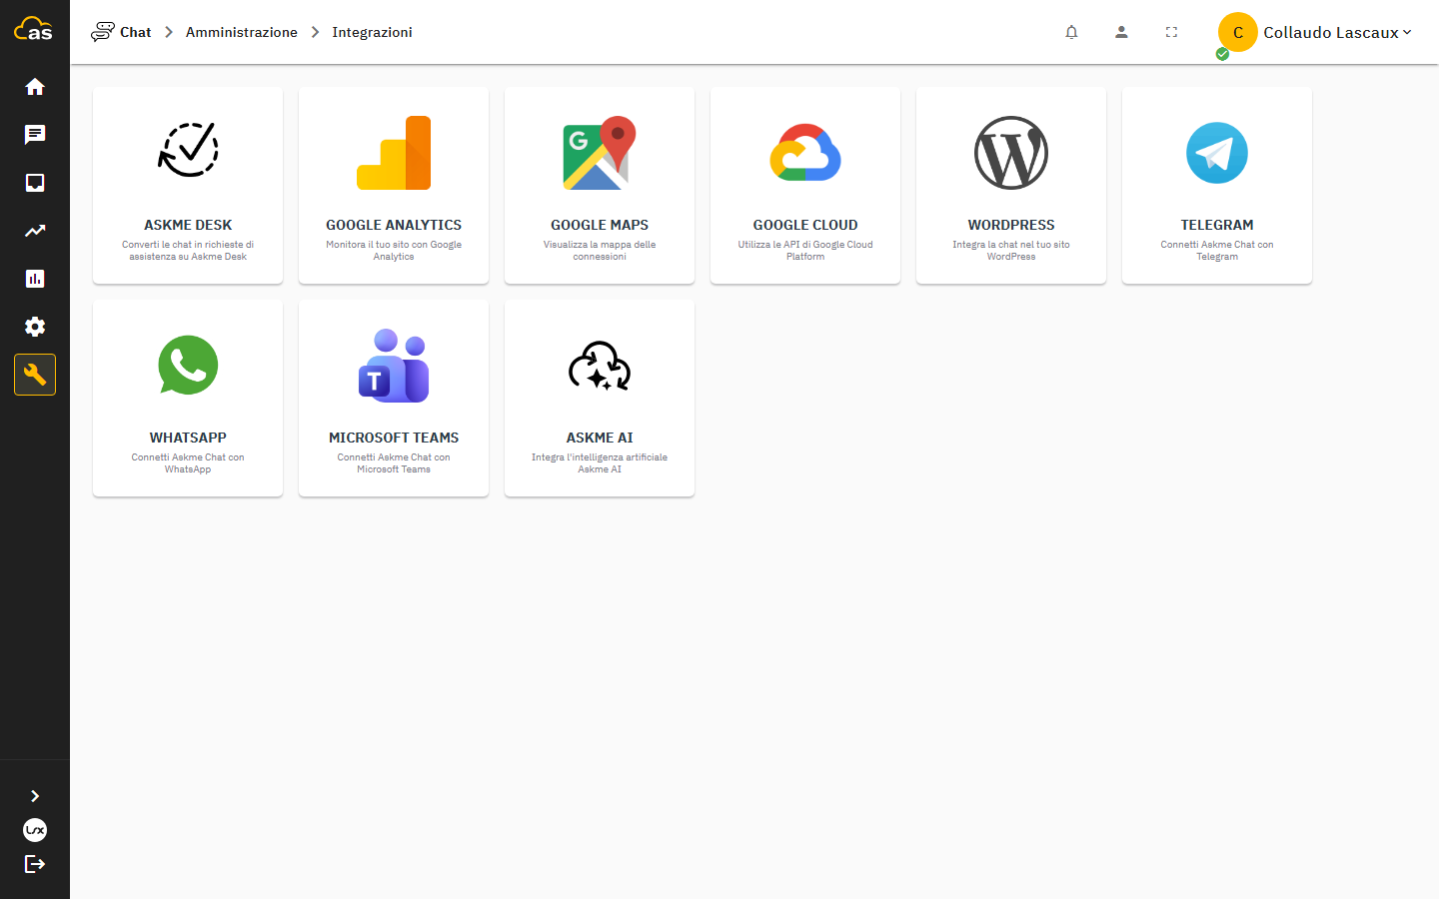This screenshot has height=899, width=1439.
Task: Click the Askme logo in sidebar
Action: [33, 29]
